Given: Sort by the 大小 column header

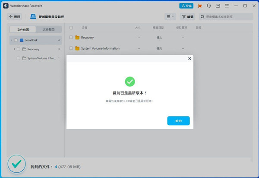Looking at the screenshot, I should 138,28.
